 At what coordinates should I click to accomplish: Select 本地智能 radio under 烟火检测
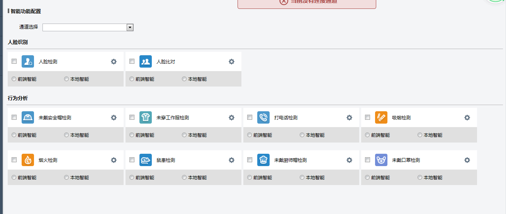(66, 177)
